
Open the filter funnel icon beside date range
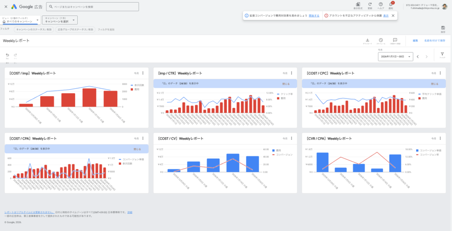[442, 54]
